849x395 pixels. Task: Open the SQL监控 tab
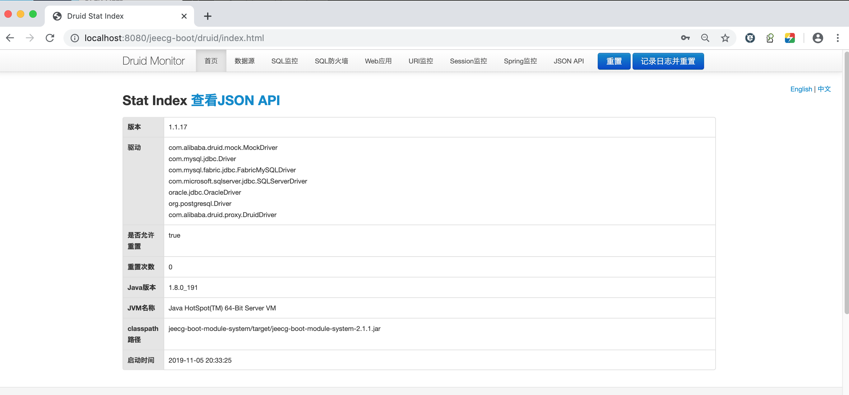click(x=285, y=61)
